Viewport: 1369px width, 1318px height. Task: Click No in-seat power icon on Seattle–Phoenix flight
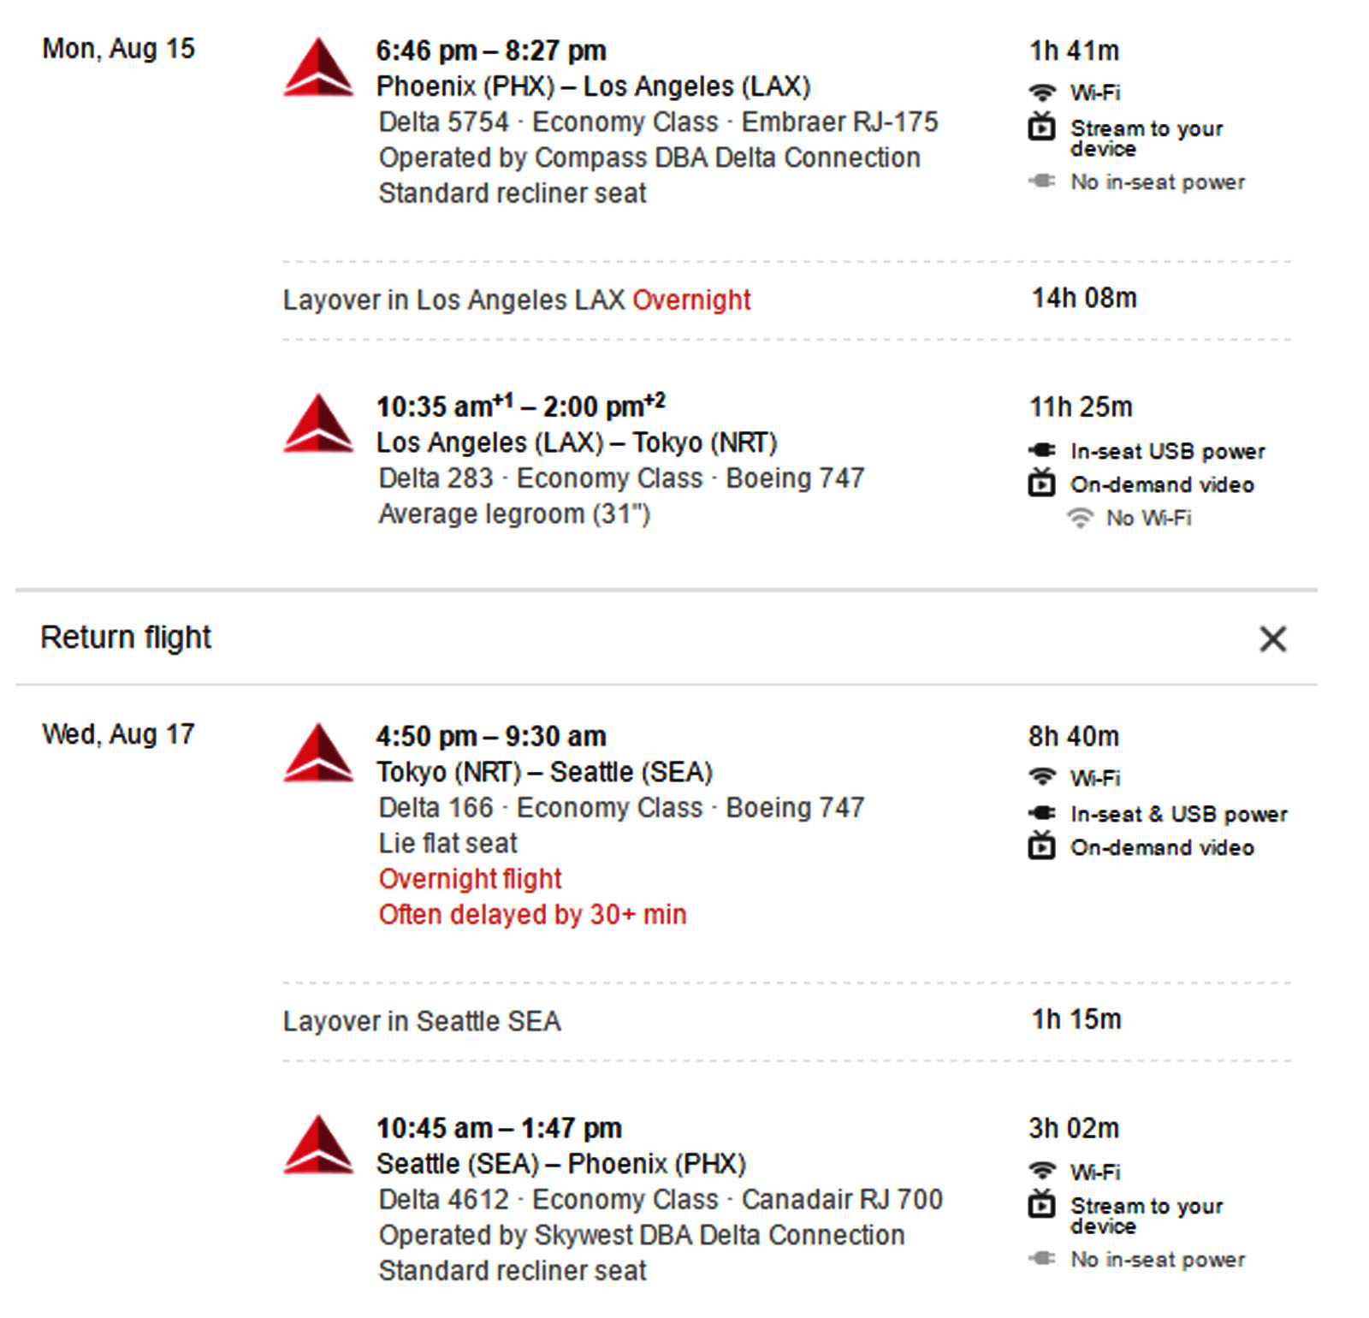(x=1041, y=1259)
